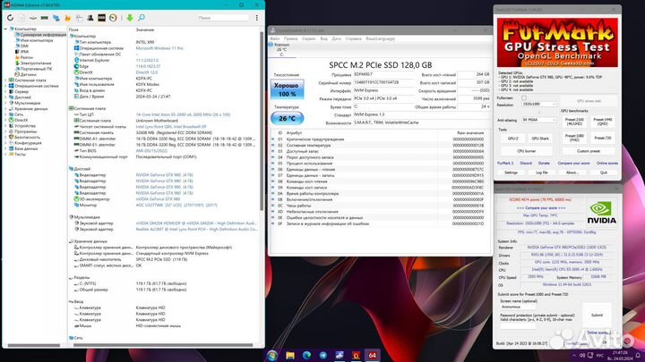Expand the Операционная система tree node
This screenshot has height=362, width=645.
[x=5, y=86]
